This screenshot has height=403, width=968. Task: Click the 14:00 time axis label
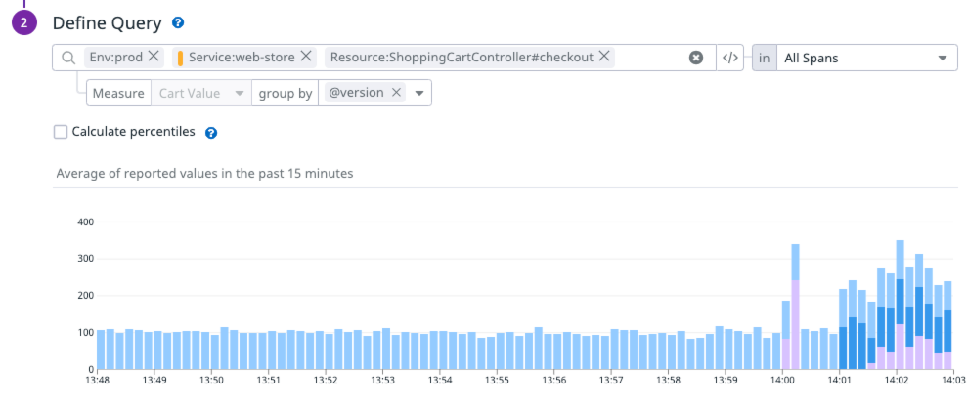tap(782, 381)
